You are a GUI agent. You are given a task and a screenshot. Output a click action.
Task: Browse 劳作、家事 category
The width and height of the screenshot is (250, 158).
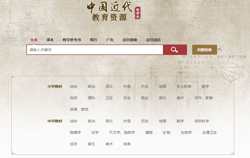(x=203, y=98)
